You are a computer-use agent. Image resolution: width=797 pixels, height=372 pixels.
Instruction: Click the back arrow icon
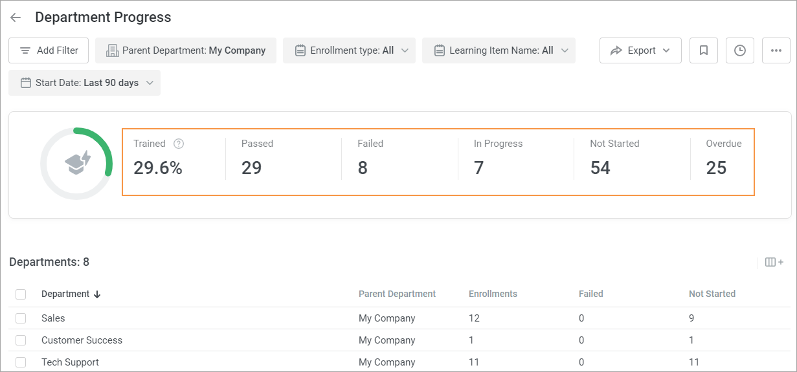pyautogui.click(x=16, y=18)
